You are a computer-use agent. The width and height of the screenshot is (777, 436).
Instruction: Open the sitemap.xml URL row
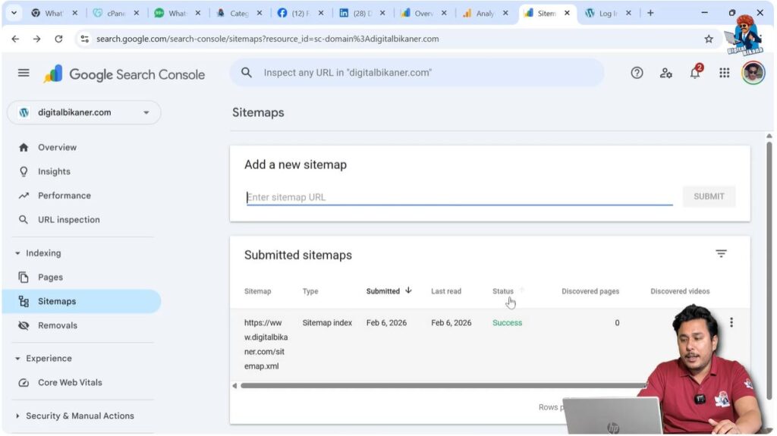click(266, 344)
